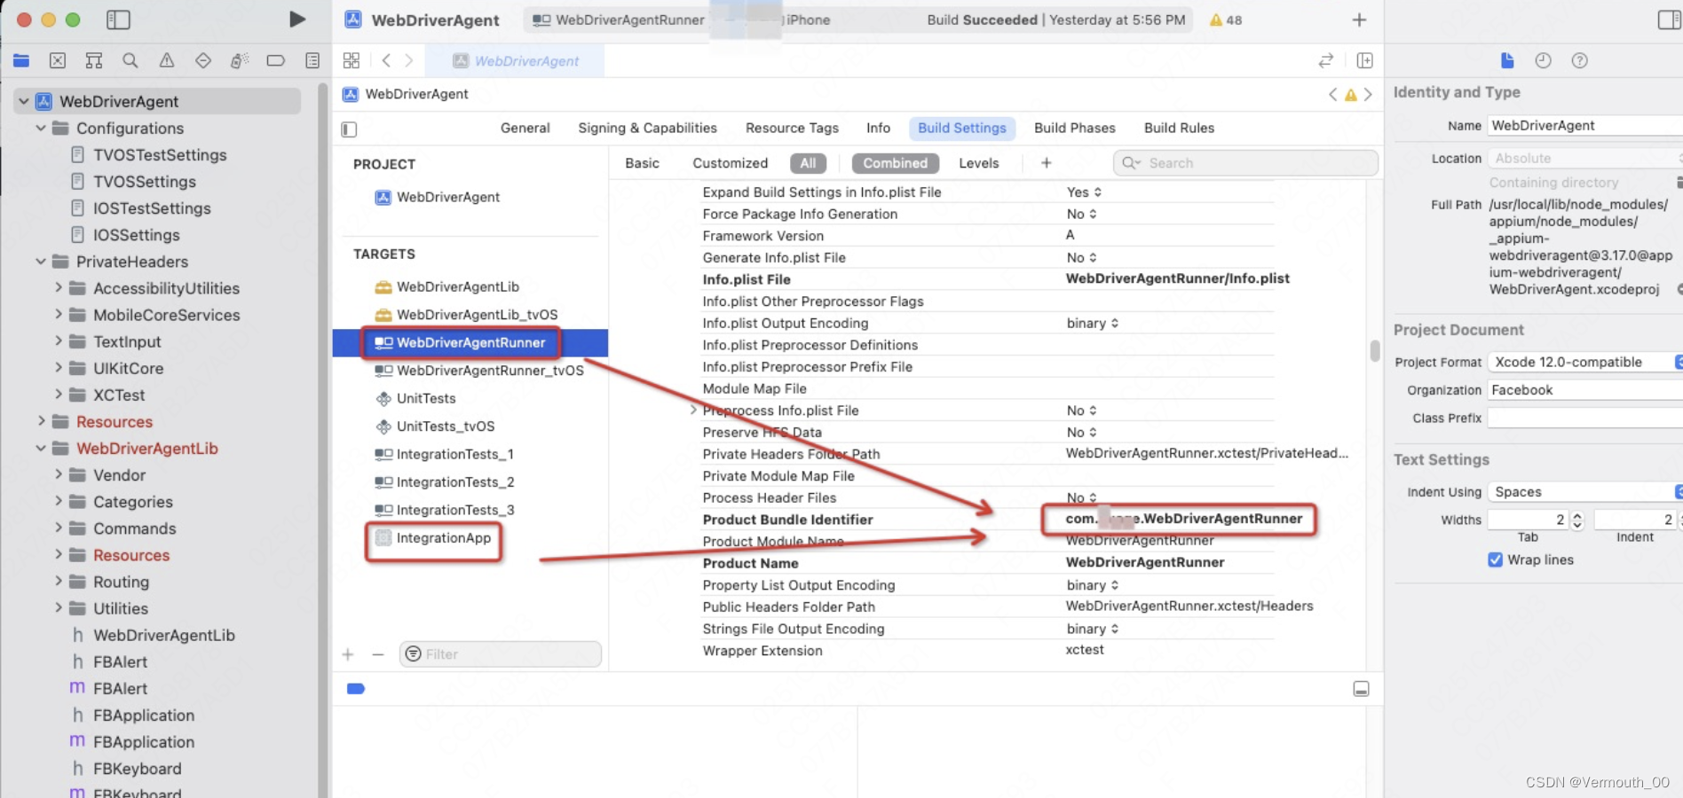Open the Info tab
The image size is (1683, 798).
tap(878, 128)
